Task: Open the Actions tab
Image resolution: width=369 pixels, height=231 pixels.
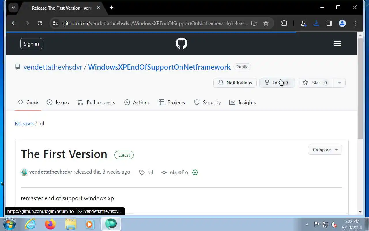Action: tap(137, 103)
